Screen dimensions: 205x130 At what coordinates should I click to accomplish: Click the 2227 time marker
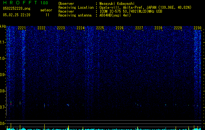pyautogui.click(x=139, y=28)
